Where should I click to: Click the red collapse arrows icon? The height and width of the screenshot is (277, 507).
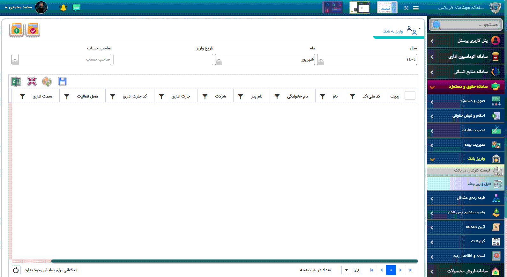[x=32, y=82]
